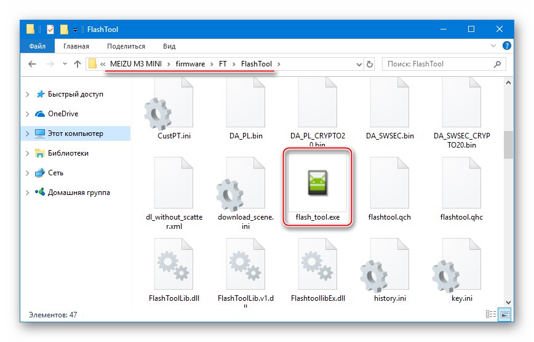Select the flashtool.qch file icon
Viewport: 534px width, 342px height.
pos(389,183)
